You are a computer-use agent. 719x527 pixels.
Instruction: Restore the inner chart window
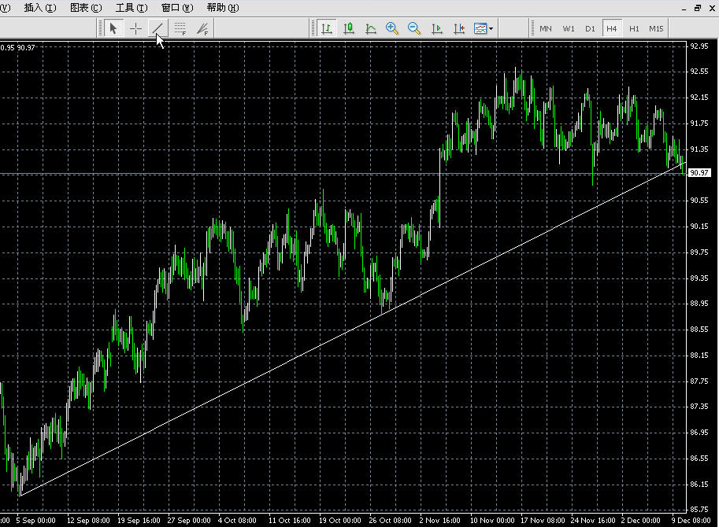698,8
